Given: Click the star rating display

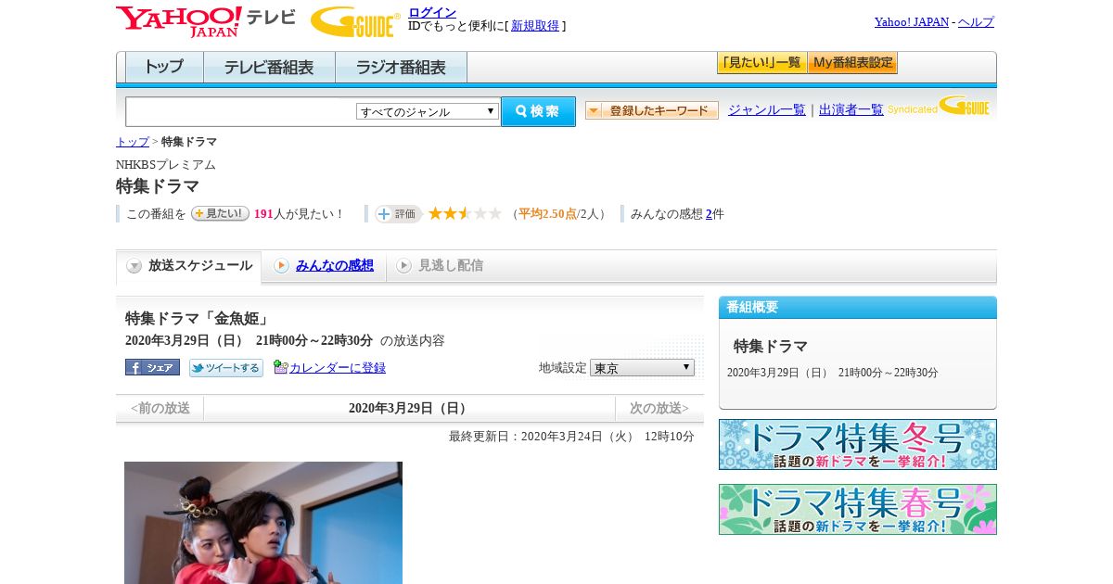Looking at the screenshot, I should click(465, 213).
